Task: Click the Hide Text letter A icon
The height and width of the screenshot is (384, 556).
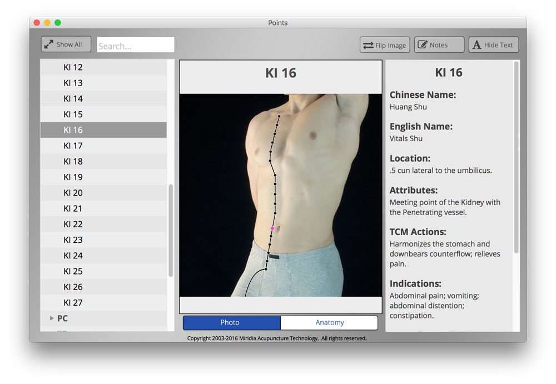Action: (477, 44)
